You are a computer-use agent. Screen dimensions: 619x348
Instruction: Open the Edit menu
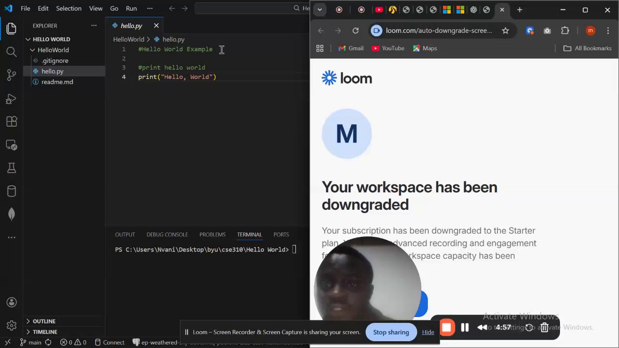(x=43, y=8)
